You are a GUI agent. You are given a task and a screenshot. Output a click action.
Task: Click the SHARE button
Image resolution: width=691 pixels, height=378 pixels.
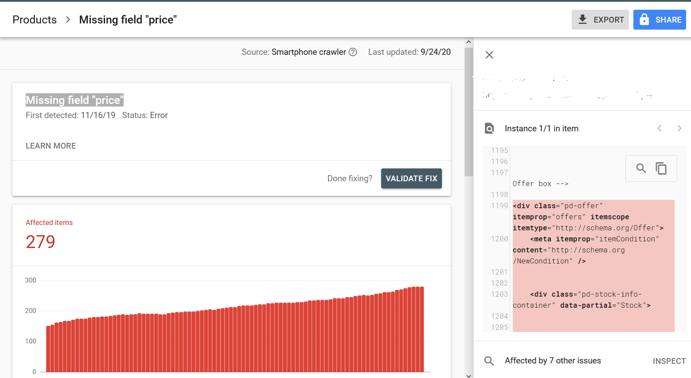tap(660, 19)
